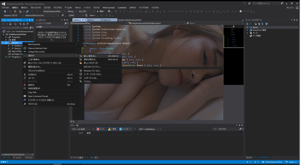Click the pin icon on Server Explorer title
This screenshot has width=301, height=165.
pyautogui.click(x=294, y=20)
